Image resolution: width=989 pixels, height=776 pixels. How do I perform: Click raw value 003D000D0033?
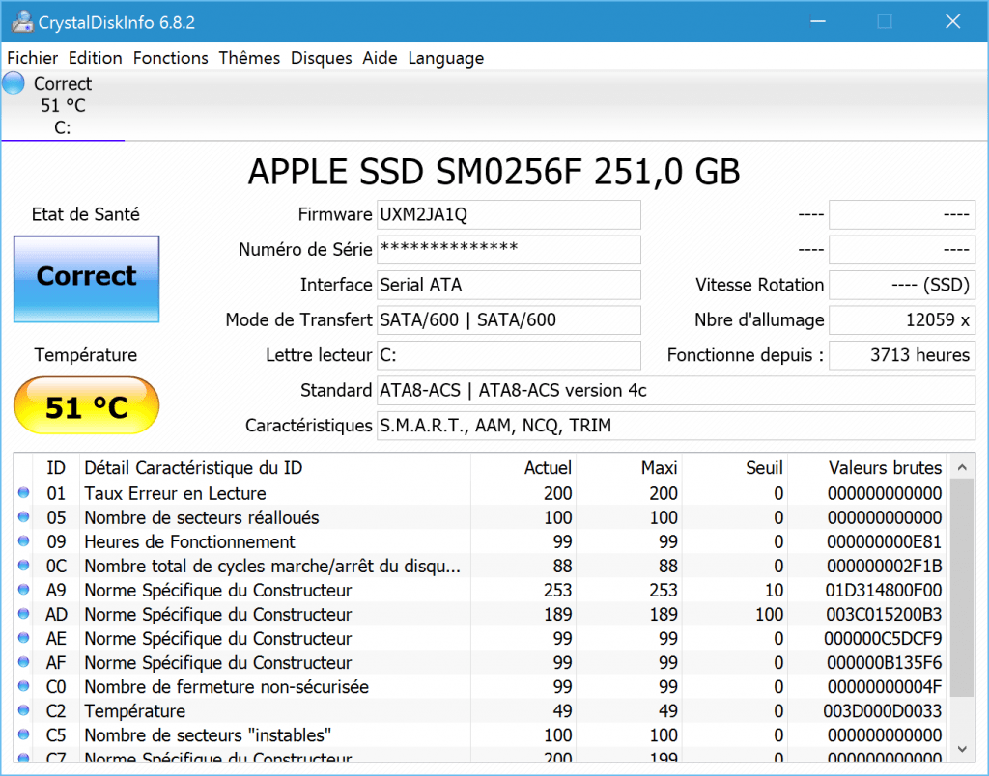pos(883,711)
